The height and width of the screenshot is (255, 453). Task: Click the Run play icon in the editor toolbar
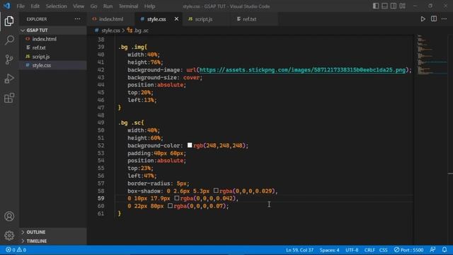(423, 19)
